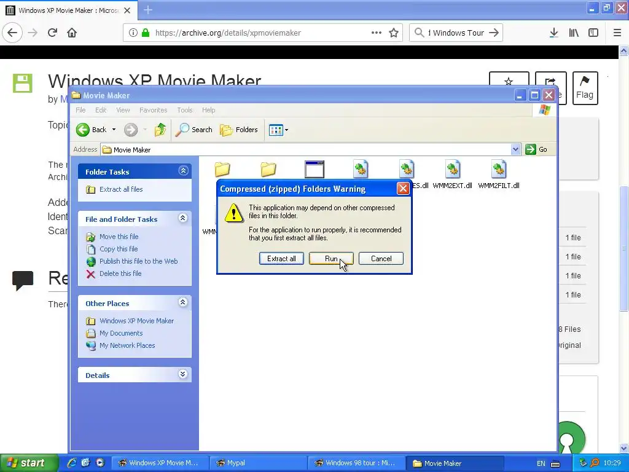Switch to Windows 98 tour taskbar button

pyautogui.click(x=356, y=463)
